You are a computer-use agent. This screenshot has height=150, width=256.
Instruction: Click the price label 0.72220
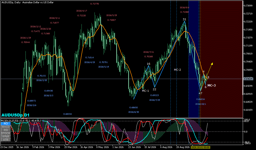pos(81,15)
